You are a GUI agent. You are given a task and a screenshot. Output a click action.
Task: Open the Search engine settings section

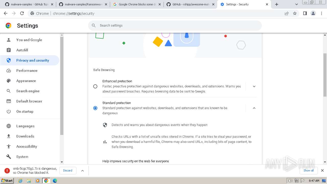coord(30,91)
